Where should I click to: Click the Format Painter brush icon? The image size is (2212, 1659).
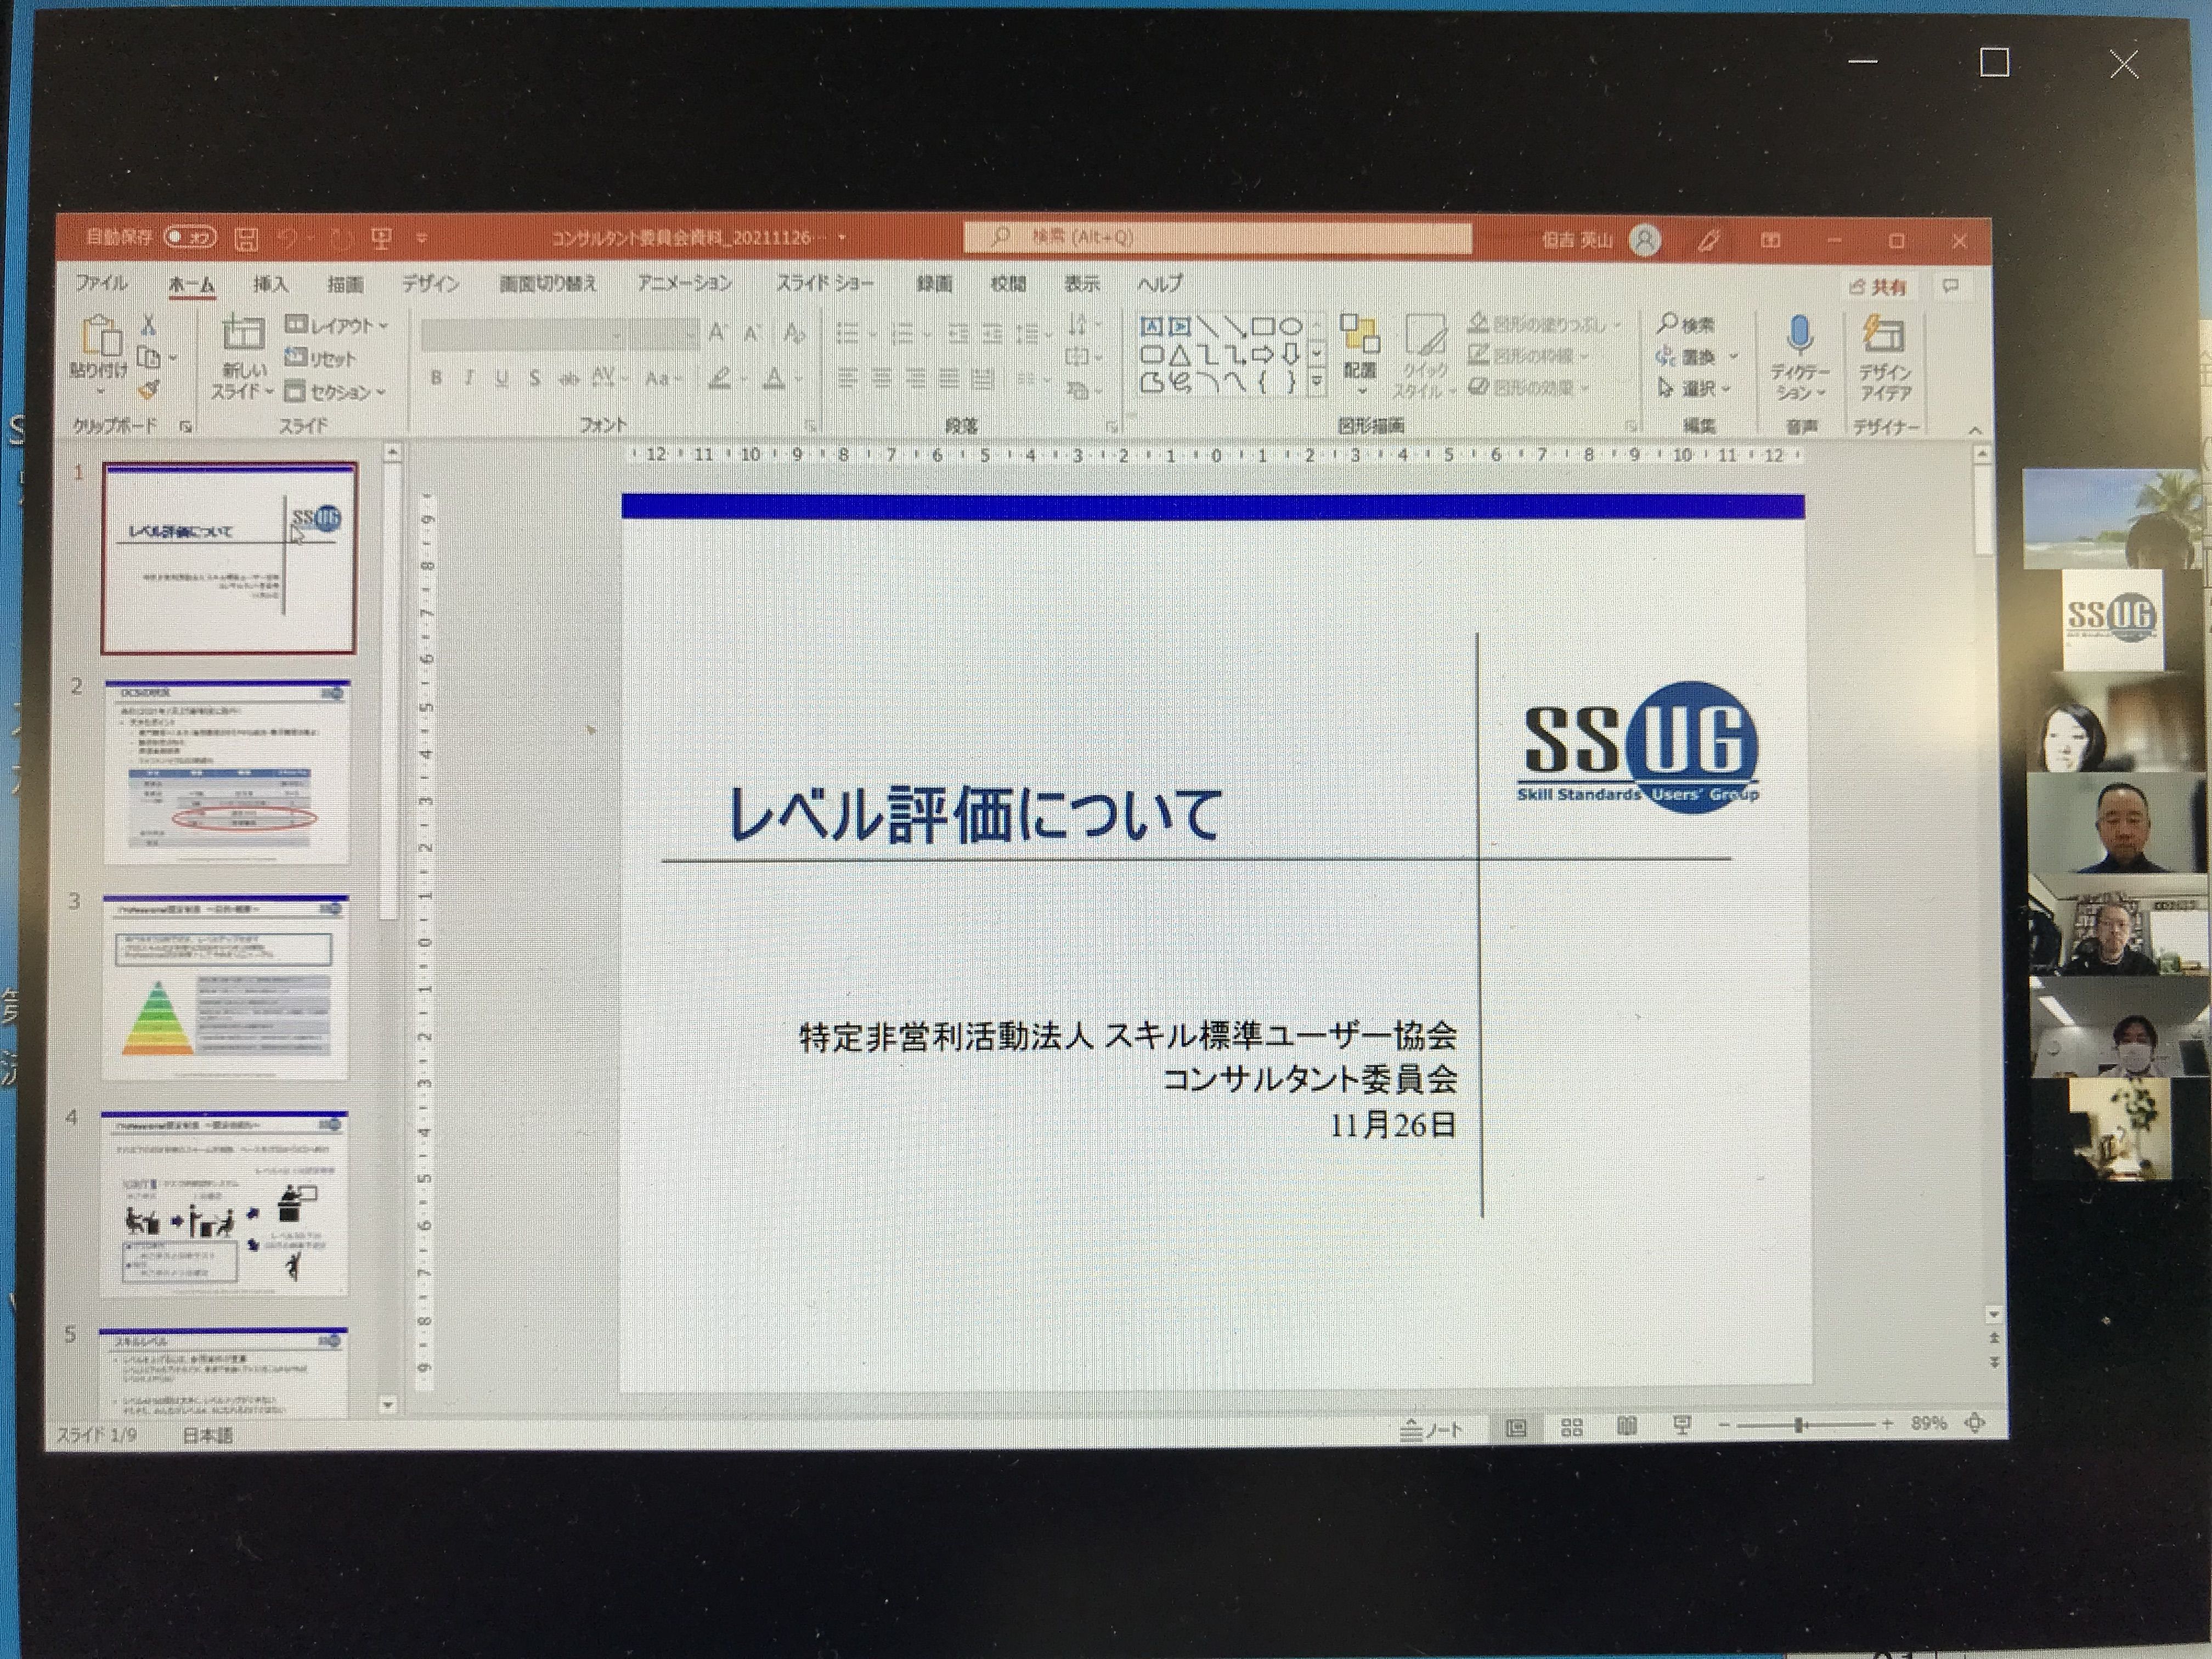point(148,389)
